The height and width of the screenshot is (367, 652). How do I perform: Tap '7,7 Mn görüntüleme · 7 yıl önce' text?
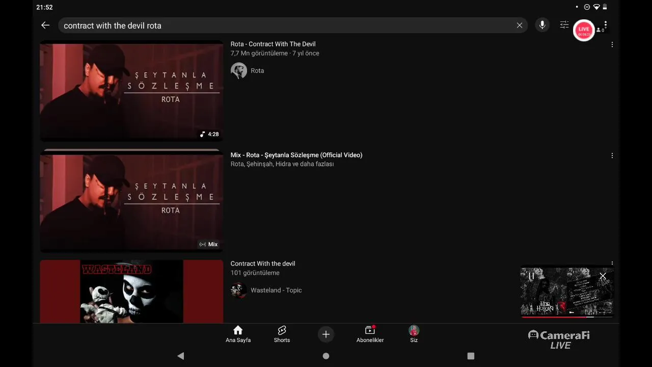275,53
